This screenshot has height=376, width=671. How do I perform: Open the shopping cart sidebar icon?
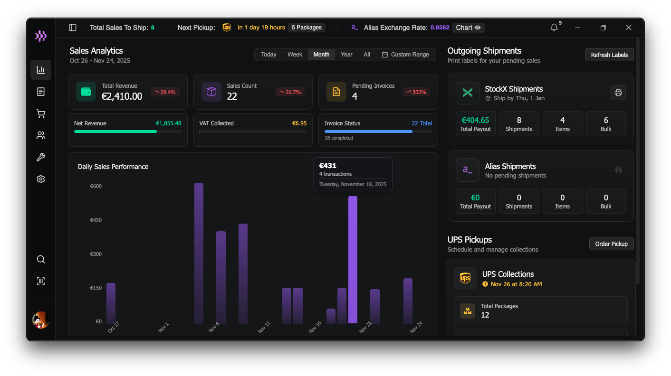(41, 113)
